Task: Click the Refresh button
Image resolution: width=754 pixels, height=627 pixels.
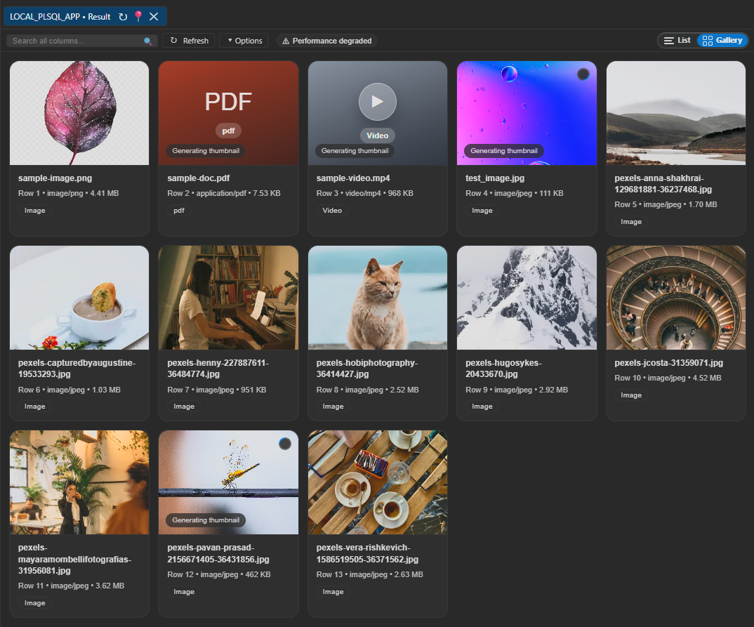Action: point(189,41)
